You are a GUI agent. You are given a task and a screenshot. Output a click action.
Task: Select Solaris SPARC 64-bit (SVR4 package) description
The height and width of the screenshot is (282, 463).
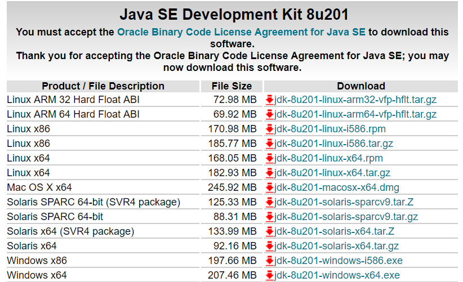point(94,202)
